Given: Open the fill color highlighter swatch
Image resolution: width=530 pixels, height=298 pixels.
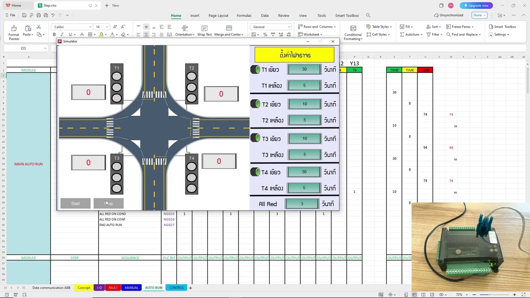Looking at the screenshot, I should coord(101,34).
